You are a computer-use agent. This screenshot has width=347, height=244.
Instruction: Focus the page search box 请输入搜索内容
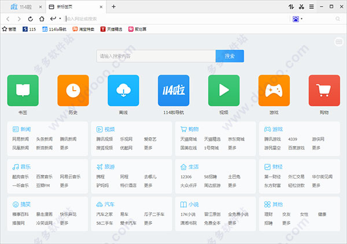(156, 56)
